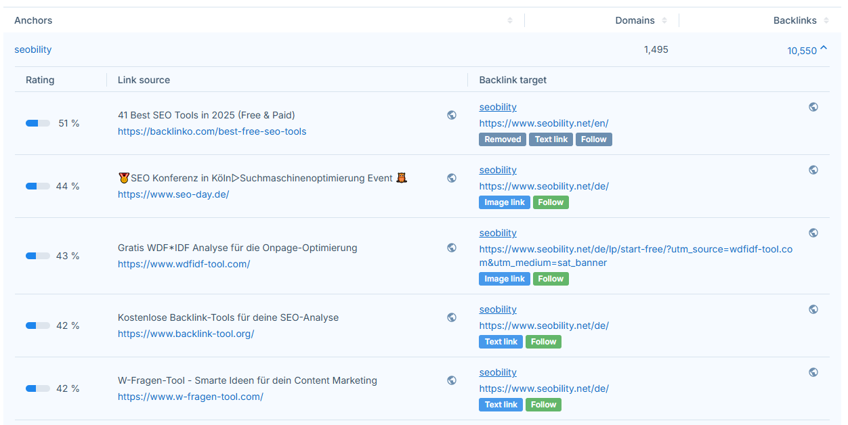Viewport: 848px width, 425px height.
Task: Click Image link badge in seo-day.de row
Action: pyautogui.click(x=505, y=202)
